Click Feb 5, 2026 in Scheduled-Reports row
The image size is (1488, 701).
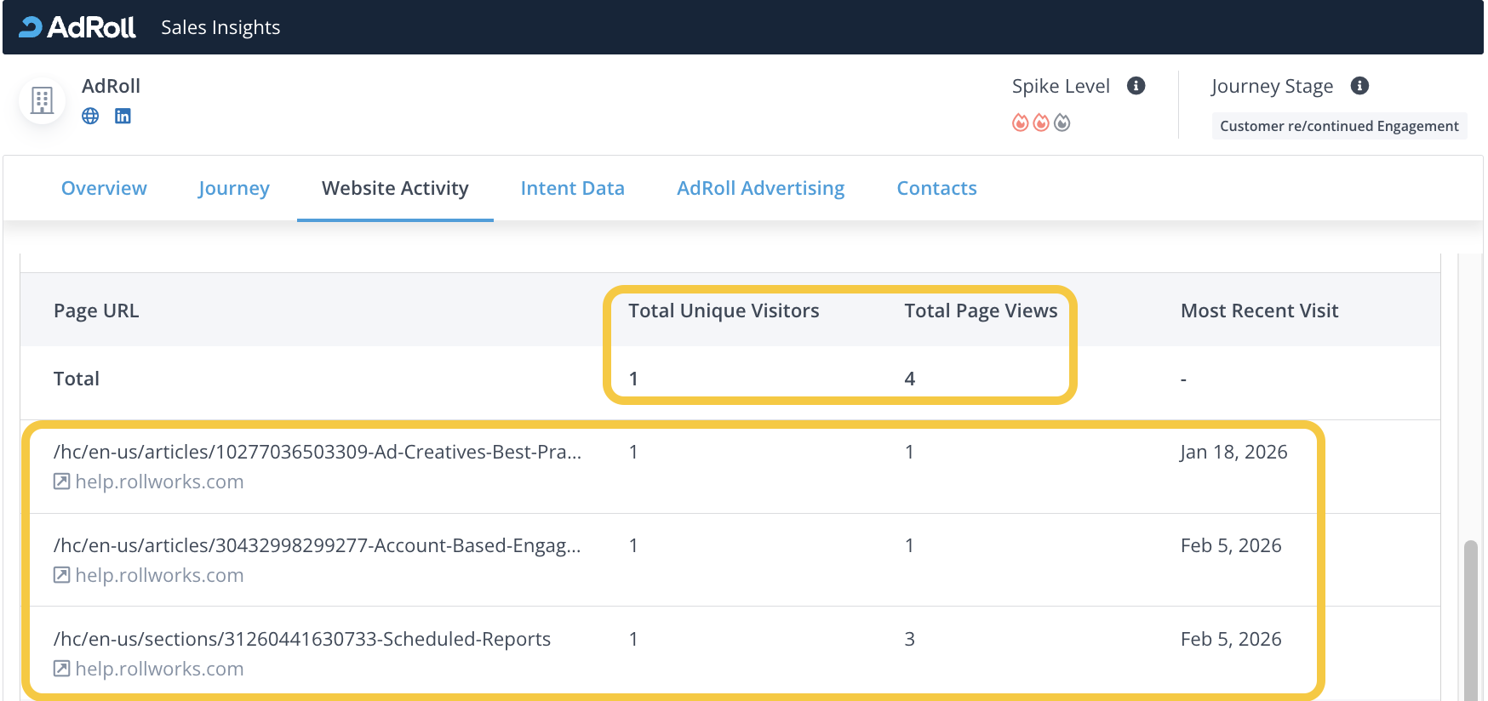(1231, 639)
